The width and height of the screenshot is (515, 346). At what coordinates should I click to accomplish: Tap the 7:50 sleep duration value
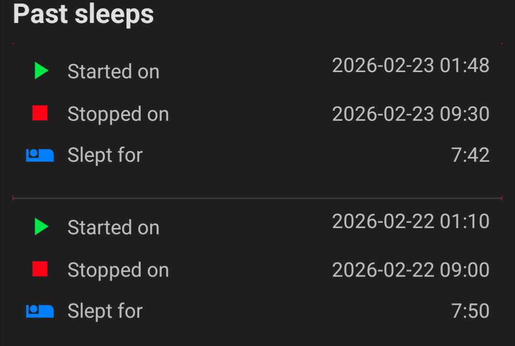470,311
